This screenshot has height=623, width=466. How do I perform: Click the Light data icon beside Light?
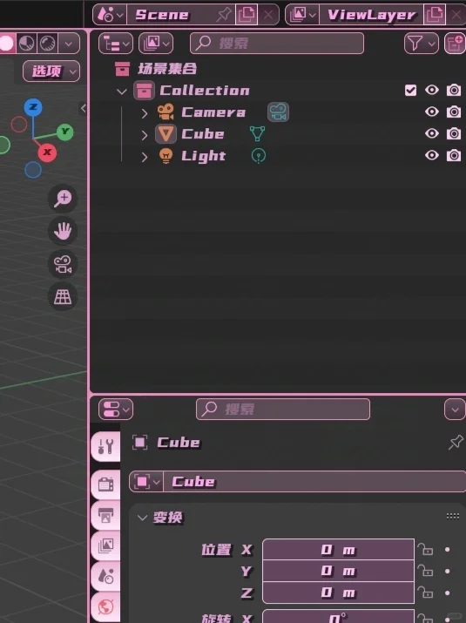[259, 155]
